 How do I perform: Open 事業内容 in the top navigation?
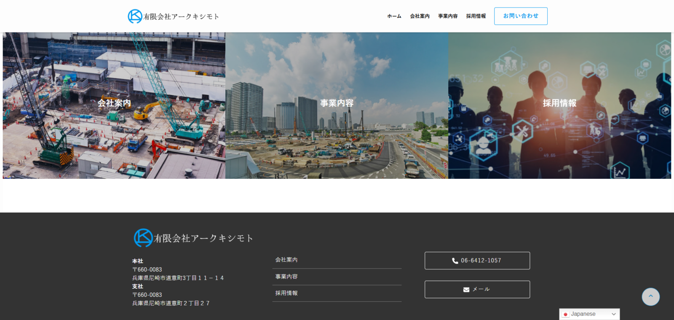coord(448,16)
